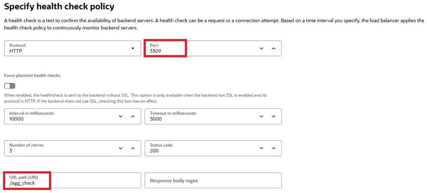This screenshot has width=427, height=193.
Task: Decrease the Status code value
Action: (x=261, y=148)
